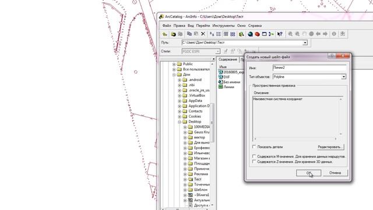Select the Линии shapefile in contents
The width and height of the screenshot is (373, 210).
228,87
